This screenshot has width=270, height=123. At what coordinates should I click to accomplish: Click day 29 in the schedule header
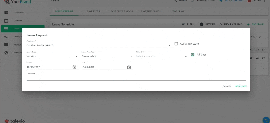click(x=258, y=58)
